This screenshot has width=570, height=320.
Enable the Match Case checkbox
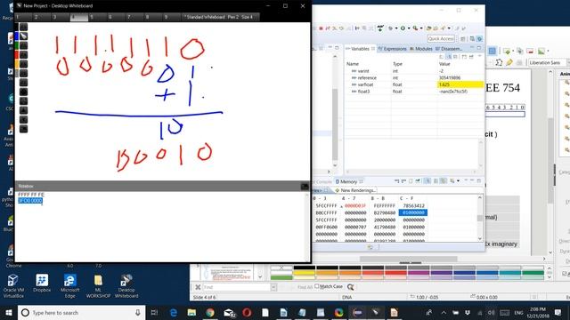[317, 286]
